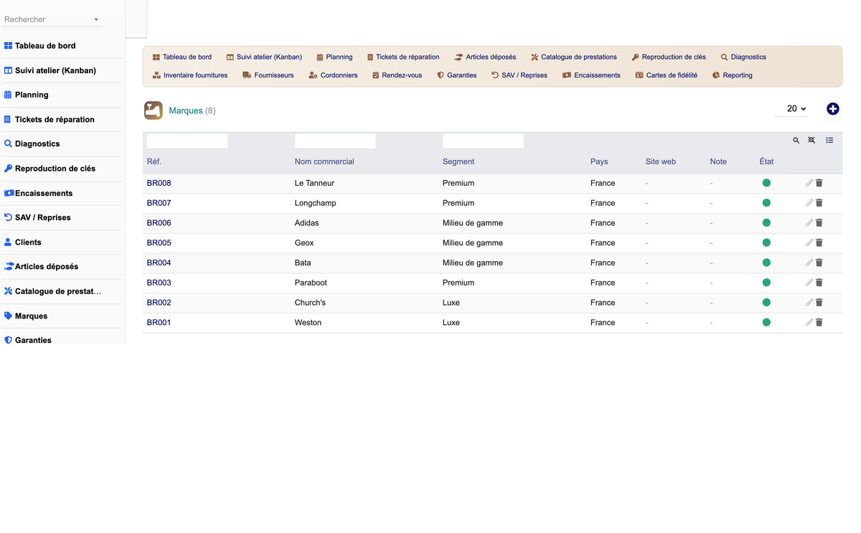This screenshot has width=861, height=533.
Task: Open Diagnostics in top menu
Action: coord(743,57)
